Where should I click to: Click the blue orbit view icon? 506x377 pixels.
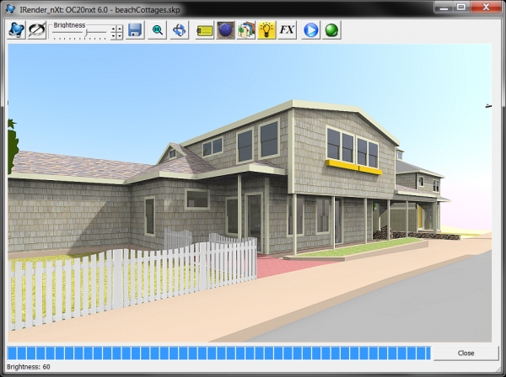(180, 30)
